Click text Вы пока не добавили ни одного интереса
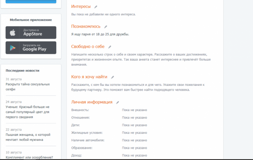The image size is (253, 160). 103,14
